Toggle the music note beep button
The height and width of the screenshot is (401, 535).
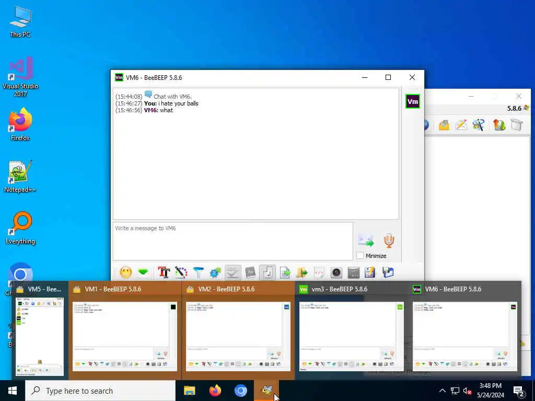267,273
